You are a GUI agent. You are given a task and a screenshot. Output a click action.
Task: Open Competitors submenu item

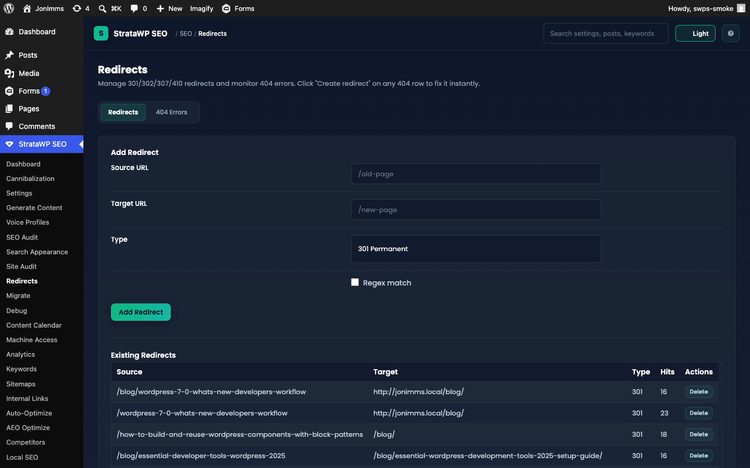(26, 442)
